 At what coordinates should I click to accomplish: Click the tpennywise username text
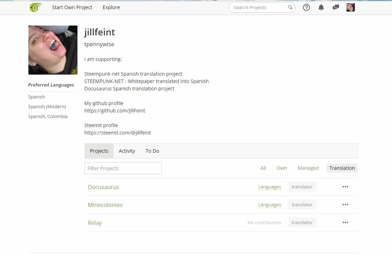[x=99, y=44]
